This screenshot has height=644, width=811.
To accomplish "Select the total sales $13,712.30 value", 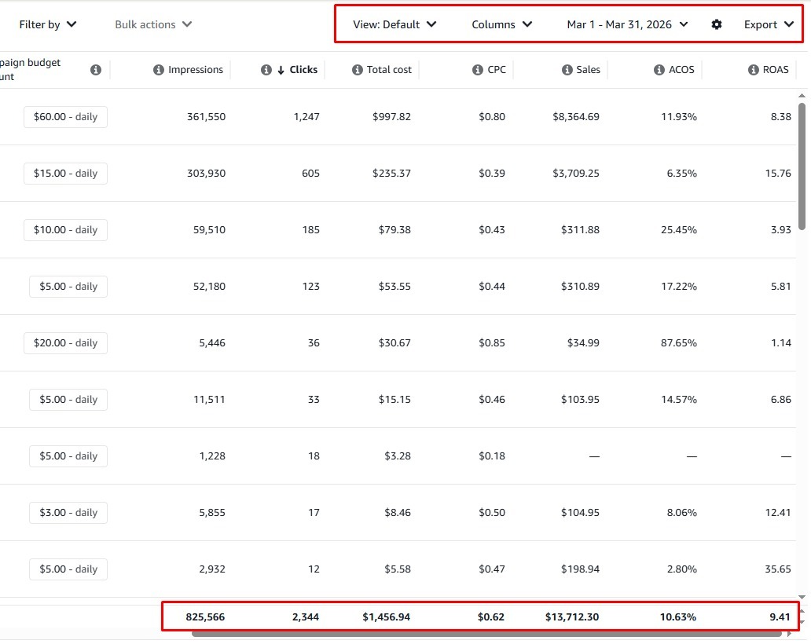I will [x=572, y=617].
